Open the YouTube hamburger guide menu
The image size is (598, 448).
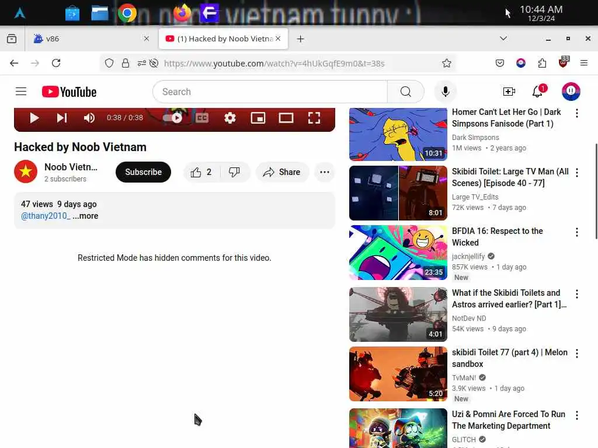coord(21,92)
